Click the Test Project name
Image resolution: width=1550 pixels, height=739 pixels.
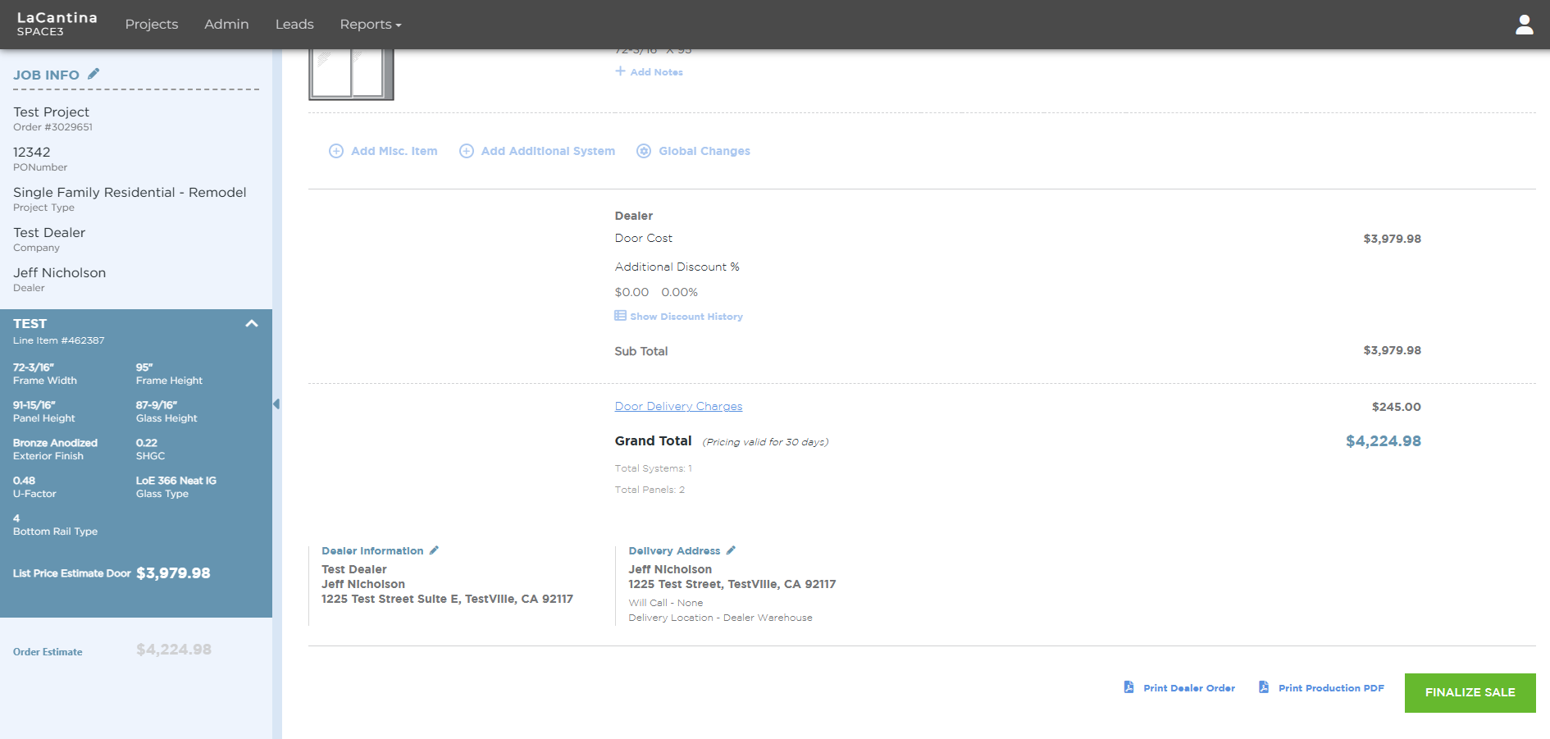(x=51, y=112)
